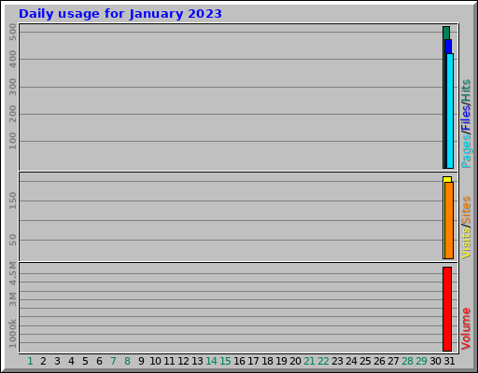Click the 'Sites' legend label
The width and height of the screenshot is (478, 373).
466,210
